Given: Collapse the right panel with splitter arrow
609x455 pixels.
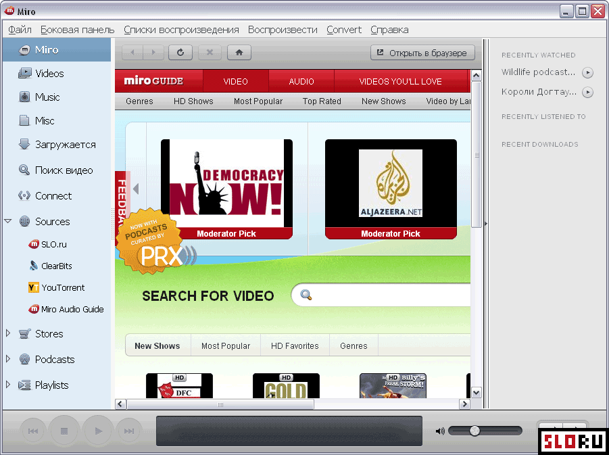Looking at the screenshot, I should click(485, 223).
